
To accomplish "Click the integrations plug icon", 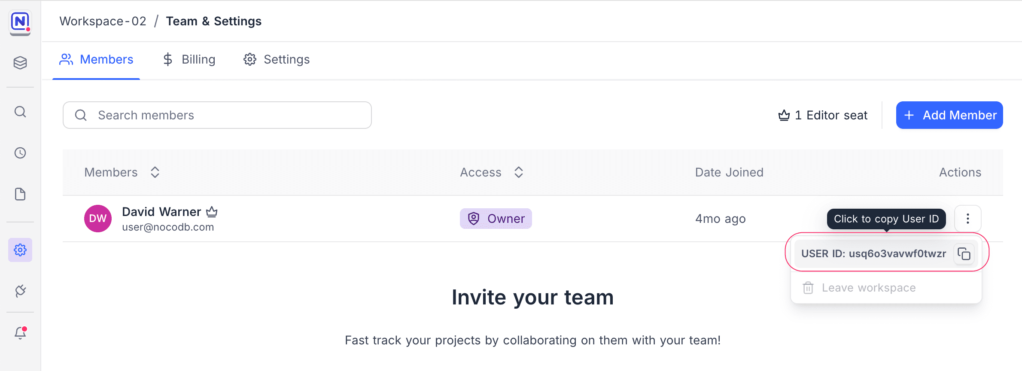I will (x=20, y=291).
